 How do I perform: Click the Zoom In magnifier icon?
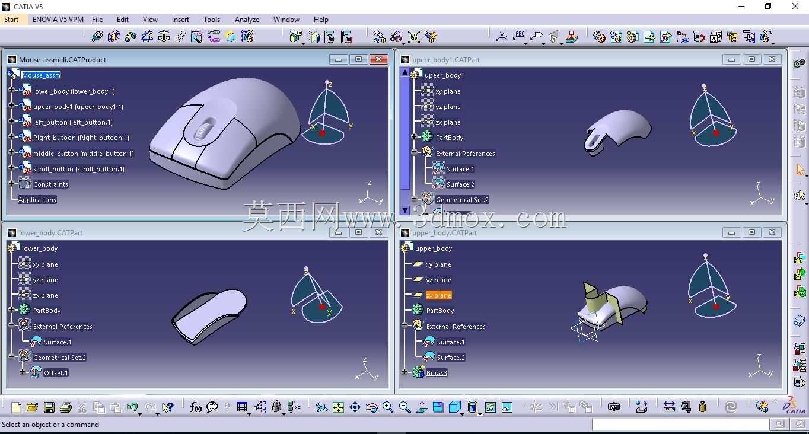click(x=388, y=407)
